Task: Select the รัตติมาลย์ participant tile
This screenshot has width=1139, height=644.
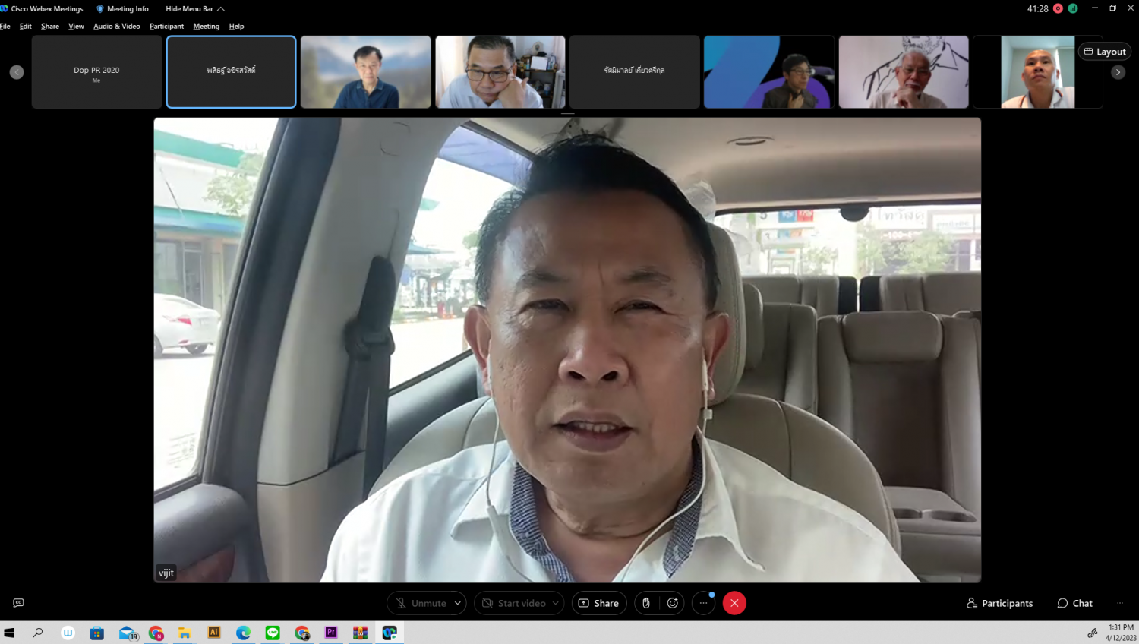Action: (x=635, y=72)
